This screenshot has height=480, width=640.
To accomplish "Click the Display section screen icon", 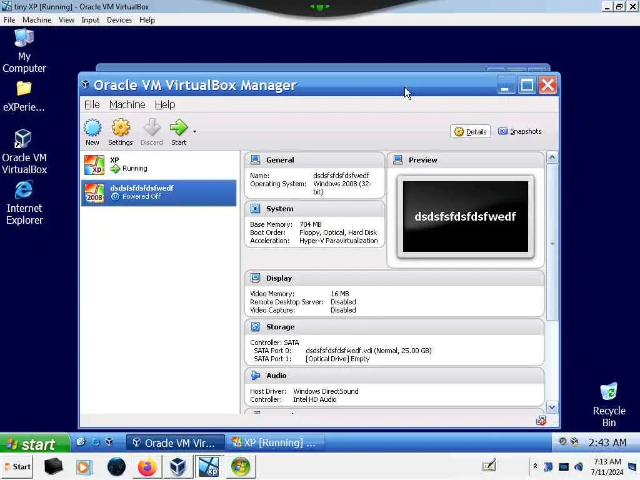I will 256,278.
